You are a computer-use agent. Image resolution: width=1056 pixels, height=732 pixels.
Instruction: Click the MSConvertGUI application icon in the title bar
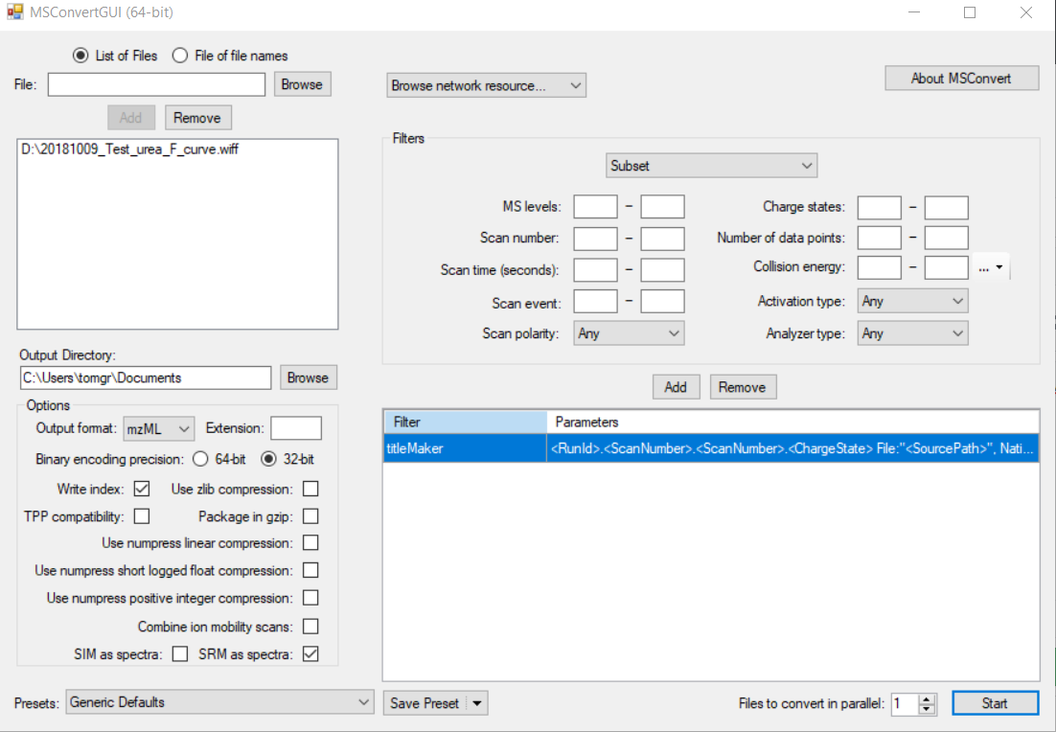click(13, 11)
